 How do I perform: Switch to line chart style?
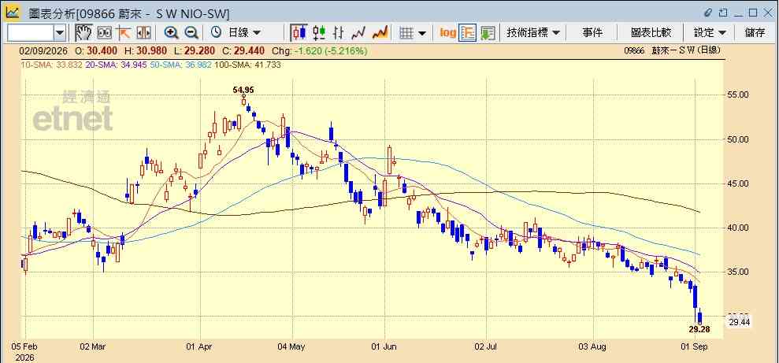(358, 33)
